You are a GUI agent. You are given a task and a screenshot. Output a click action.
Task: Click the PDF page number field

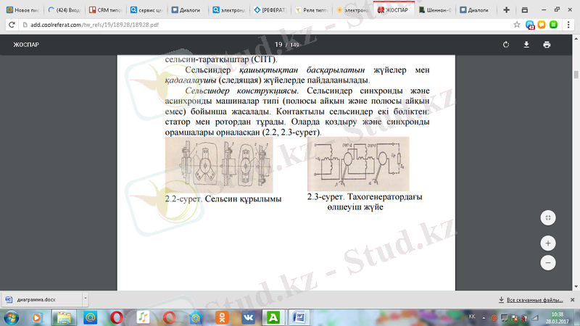278,45
